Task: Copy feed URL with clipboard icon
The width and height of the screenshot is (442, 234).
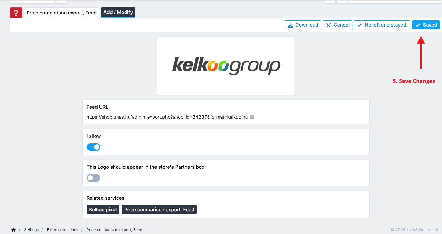Action: [252, 117]
